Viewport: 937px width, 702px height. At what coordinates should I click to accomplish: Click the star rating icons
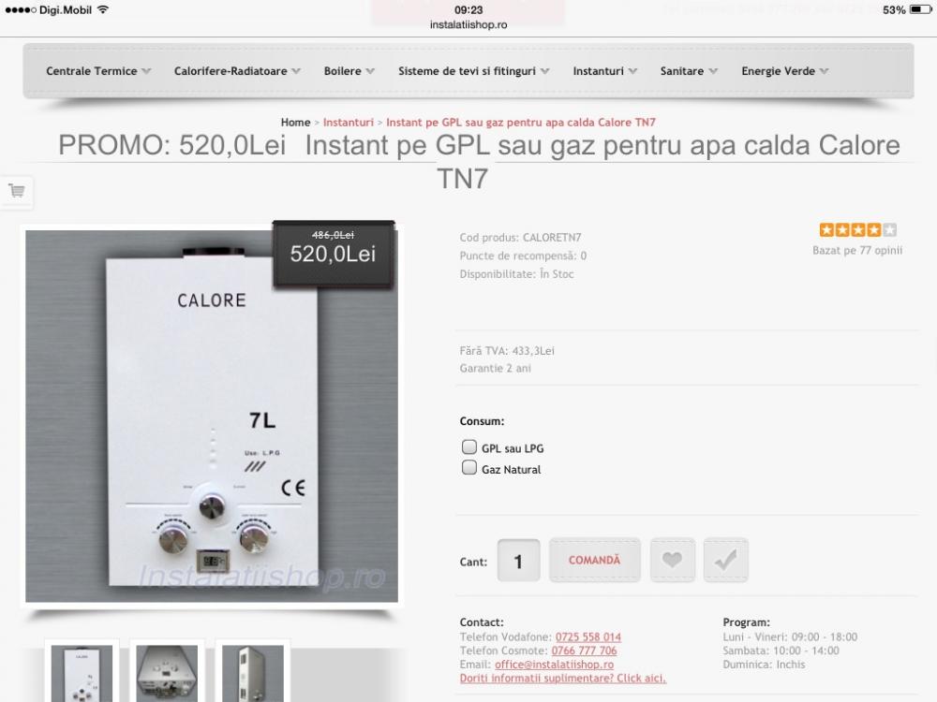click(x=857, y=230)
